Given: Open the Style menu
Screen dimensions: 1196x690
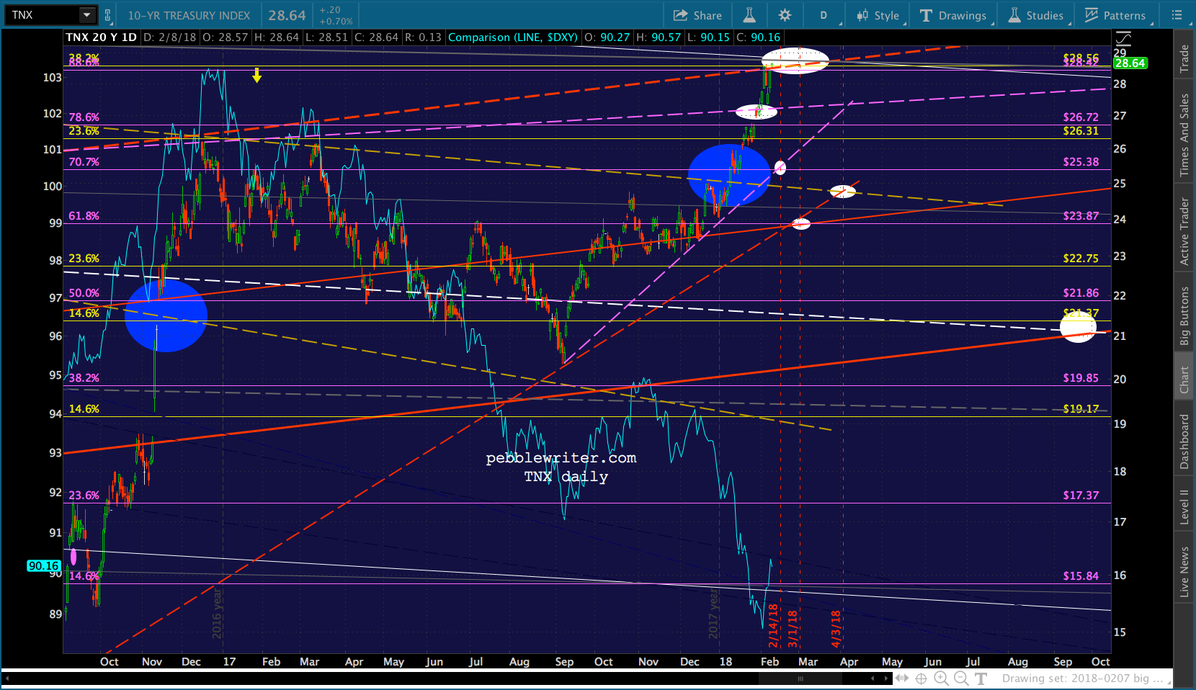Looking at the screenshot, I should pos(878,15).
